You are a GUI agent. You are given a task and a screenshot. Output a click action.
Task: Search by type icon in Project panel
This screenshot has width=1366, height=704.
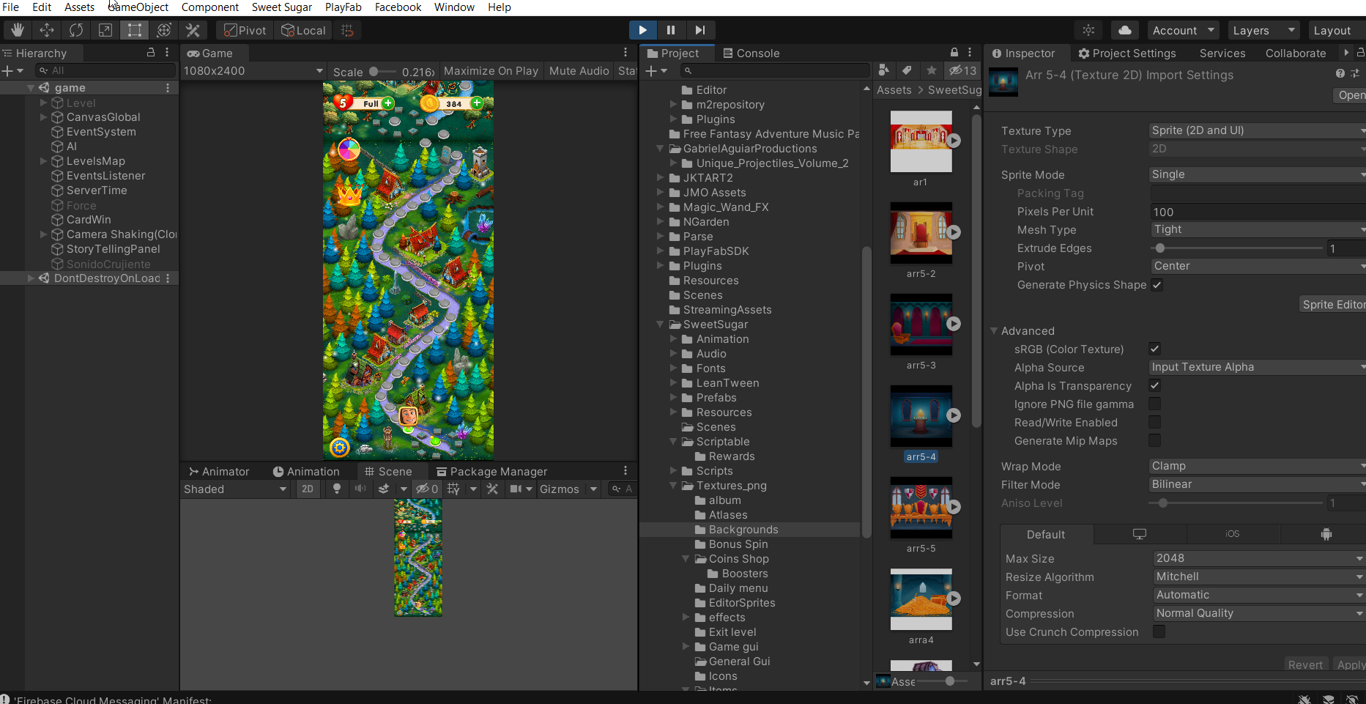884,70
